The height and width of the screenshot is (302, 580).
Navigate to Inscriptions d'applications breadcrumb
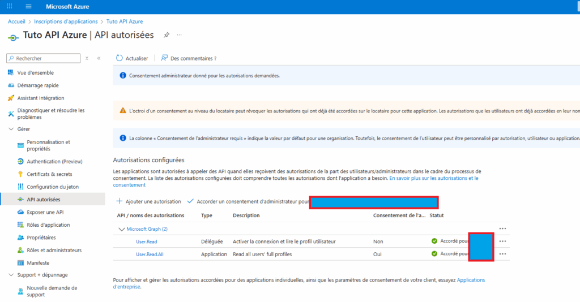tap(66, 21)
